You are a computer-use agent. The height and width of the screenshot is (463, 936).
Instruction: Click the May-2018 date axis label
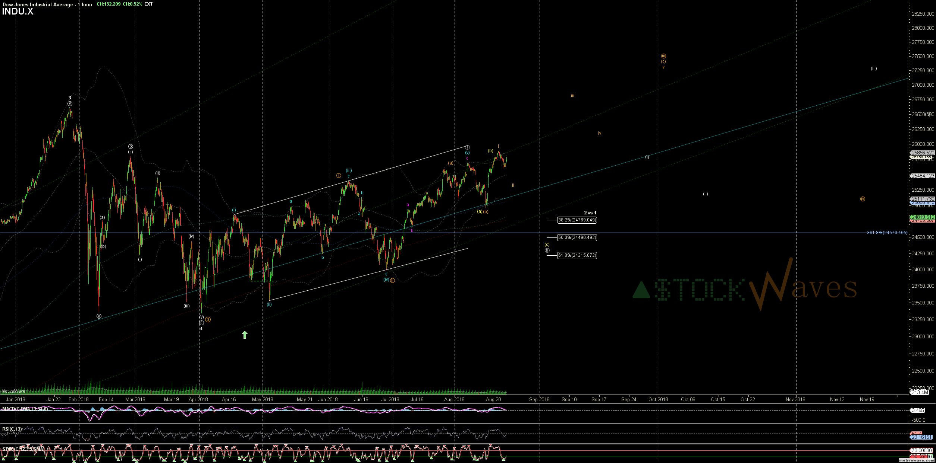click(263, 399)
